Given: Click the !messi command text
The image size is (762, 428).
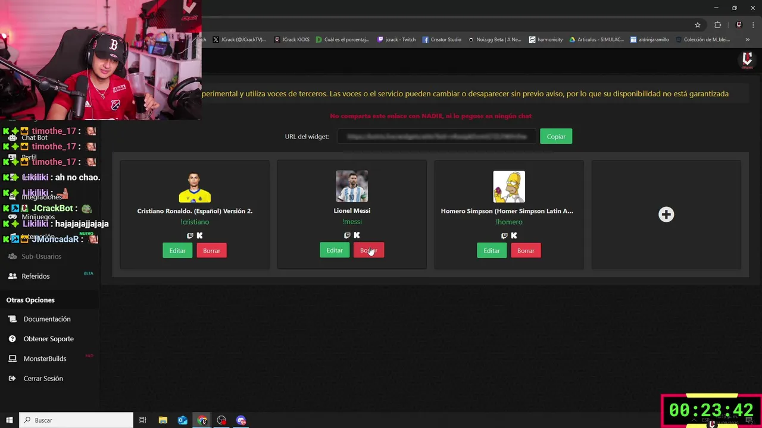Looking at the screenshot, I should pos(352,222).
